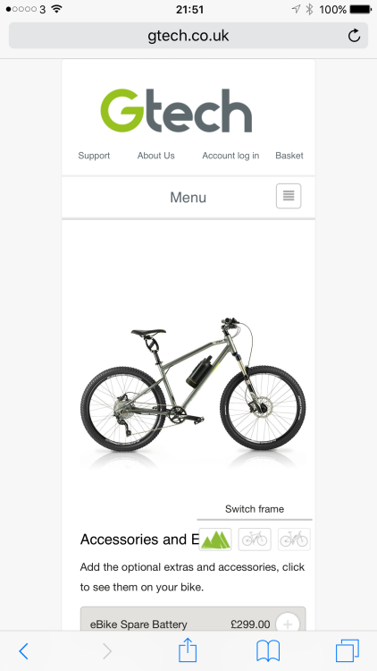This screenshot has width=377, height=671.
Task: View the Basket
Action: (x=289, y=156)
